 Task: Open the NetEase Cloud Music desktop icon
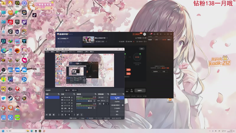click(10, 22)
